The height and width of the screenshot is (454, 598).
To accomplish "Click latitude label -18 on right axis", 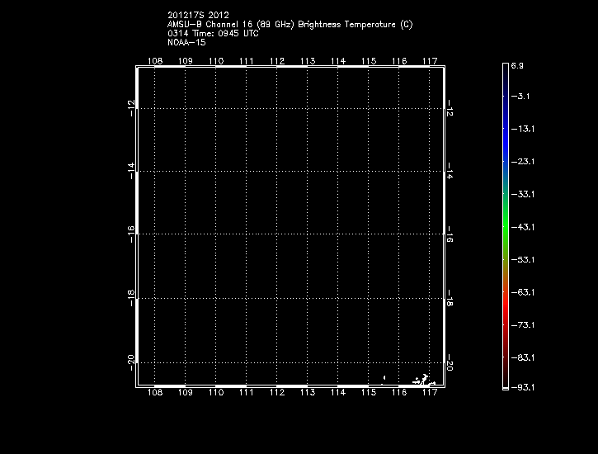I will coord(450,298).
